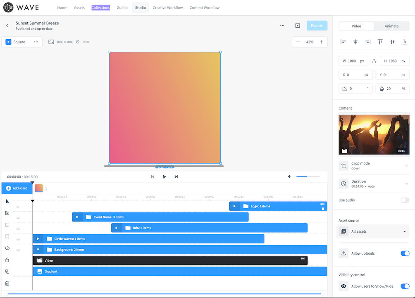415x298 pixels.
Task: Expand Duration options chevron
Action: click(406, 184)
